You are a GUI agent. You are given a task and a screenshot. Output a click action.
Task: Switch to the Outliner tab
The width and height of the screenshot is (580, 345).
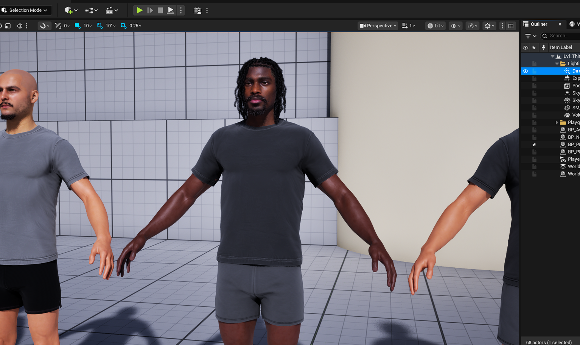539,24
